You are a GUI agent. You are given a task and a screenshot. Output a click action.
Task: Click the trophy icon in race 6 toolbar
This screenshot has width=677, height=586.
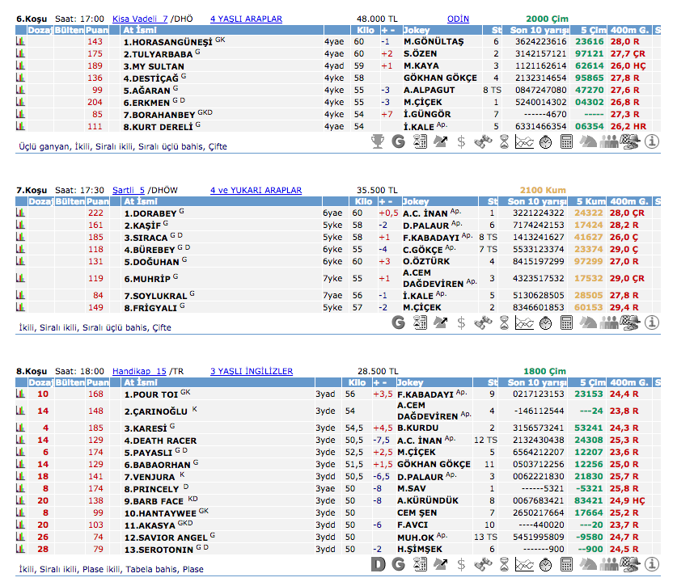point(377,141)
